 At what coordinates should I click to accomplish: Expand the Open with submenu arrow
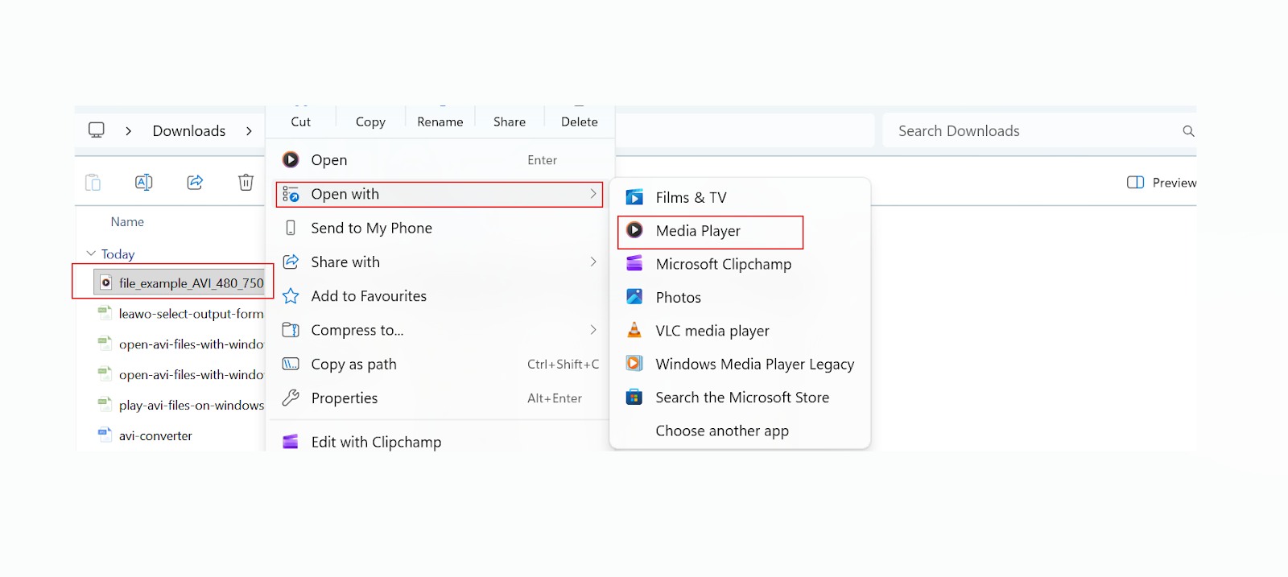pyautogui.click(x=593, y=194)
